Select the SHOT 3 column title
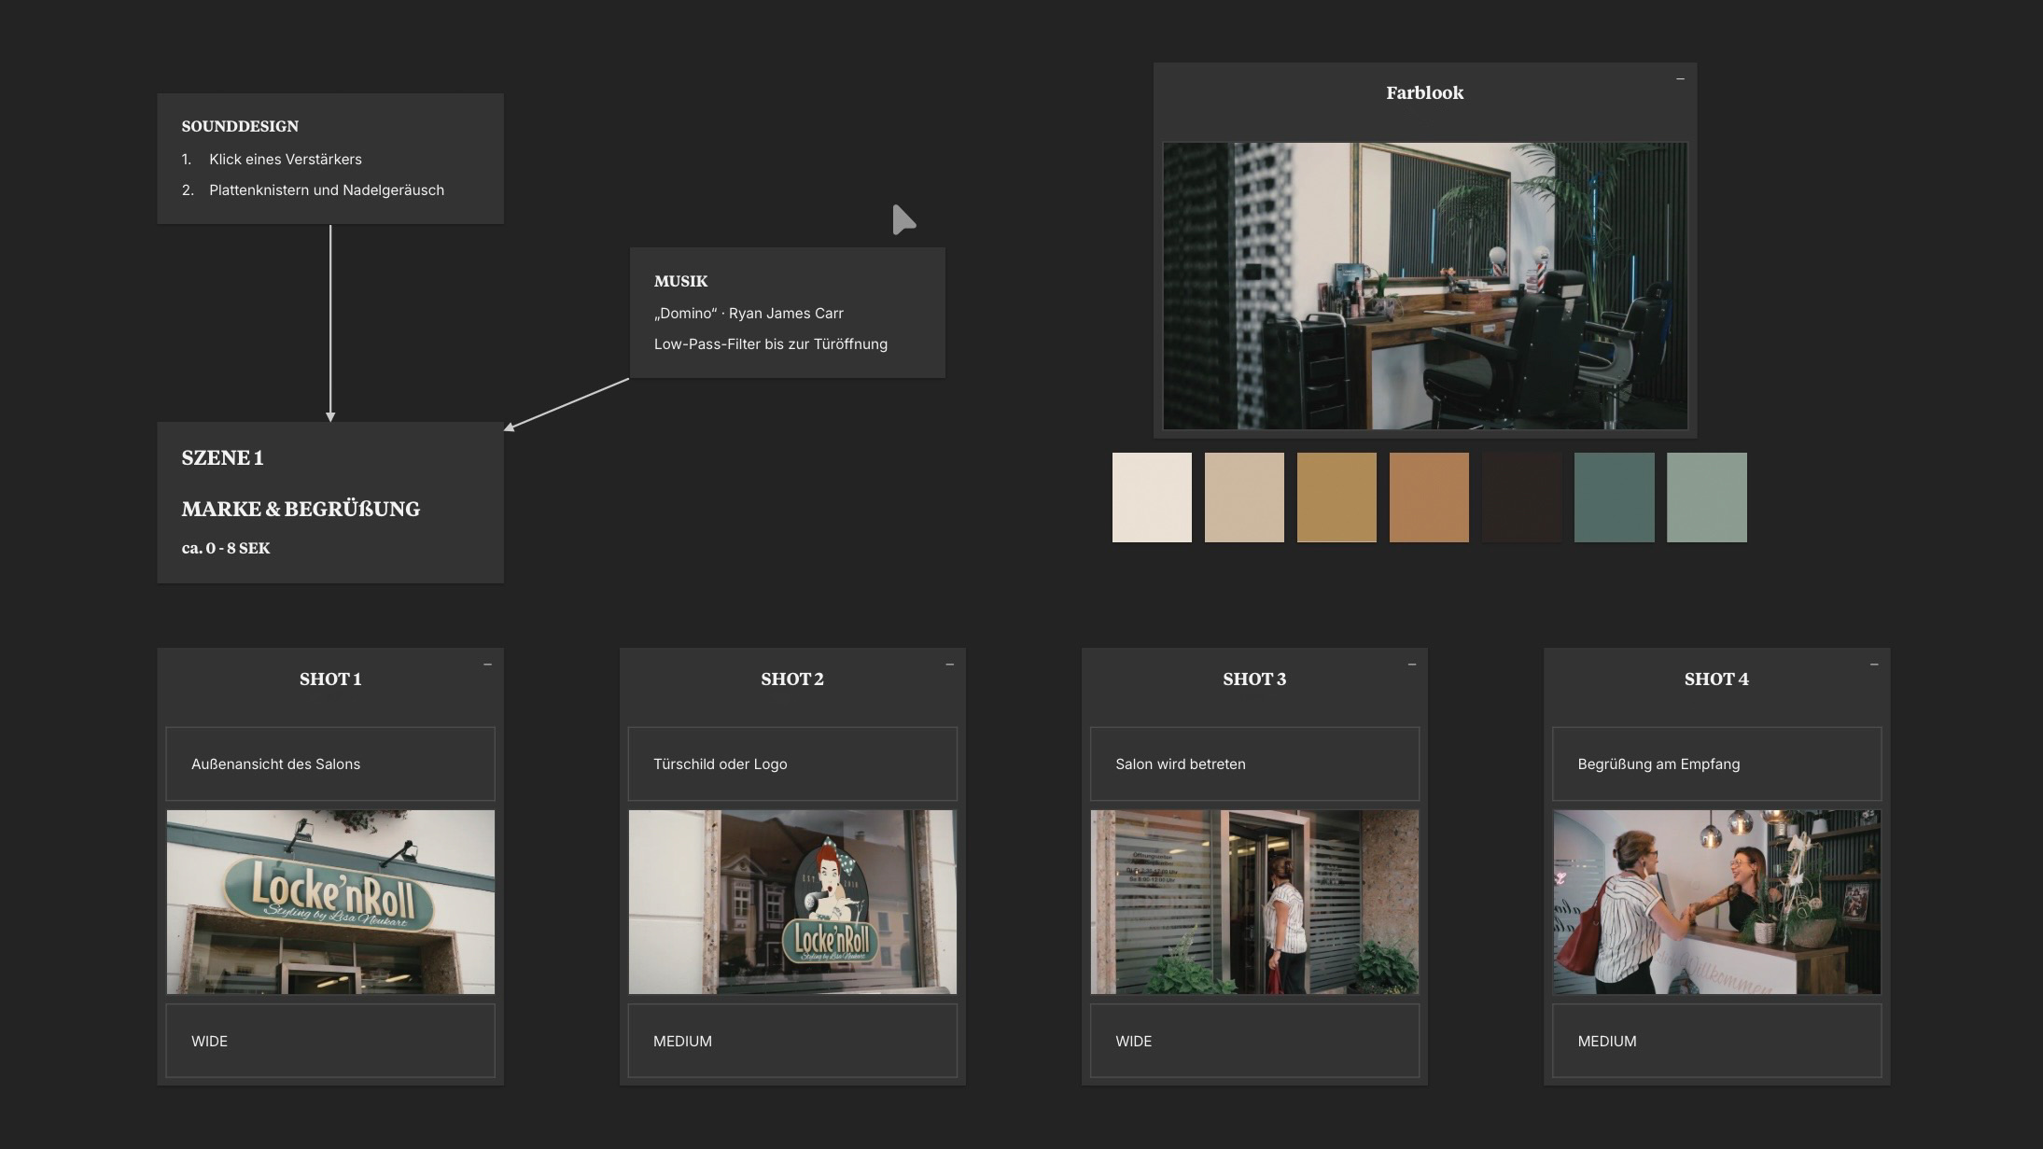Screen dimensions: 2043x1149 pyautogui.click(x=1254, y=679)
